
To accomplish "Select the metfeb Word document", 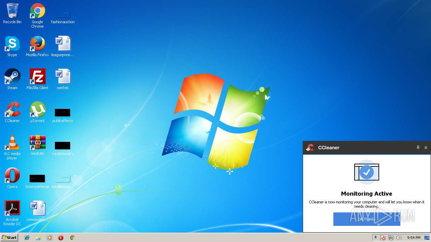I will [63, 79].
